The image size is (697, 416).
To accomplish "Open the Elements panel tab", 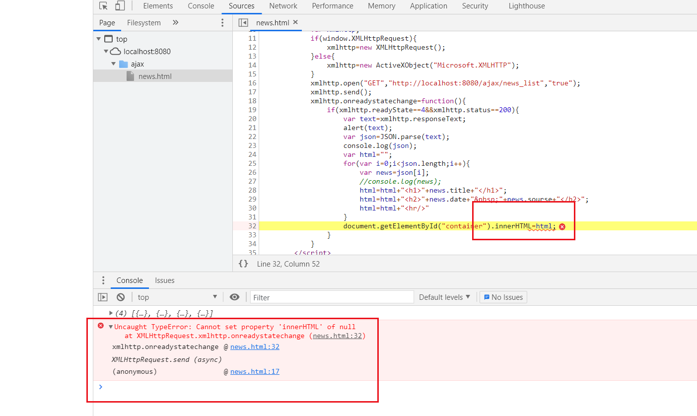I will [158, 6].
